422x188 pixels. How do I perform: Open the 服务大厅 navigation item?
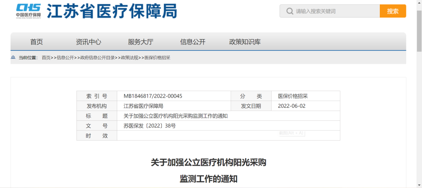tap(140, 42)
